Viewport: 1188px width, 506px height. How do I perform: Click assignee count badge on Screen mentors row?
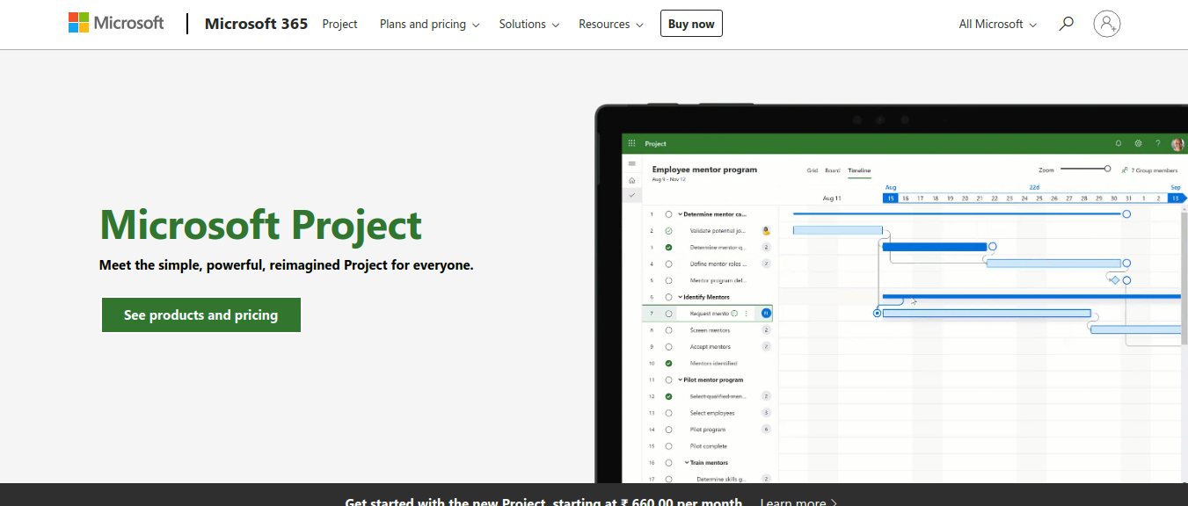tap(766, 330)
